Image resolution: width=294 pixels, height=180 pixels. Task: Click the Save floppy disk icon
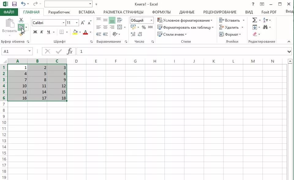pos(14,4)
